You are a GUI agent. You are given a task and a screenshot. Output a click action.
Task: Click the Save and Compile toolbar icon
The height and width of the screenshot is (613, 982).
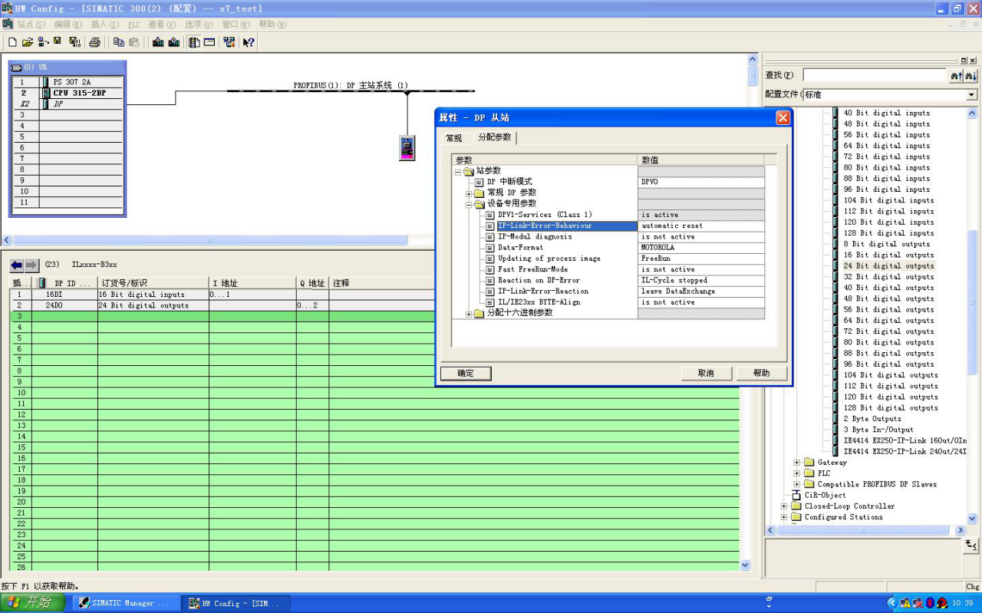pos(74,42)
